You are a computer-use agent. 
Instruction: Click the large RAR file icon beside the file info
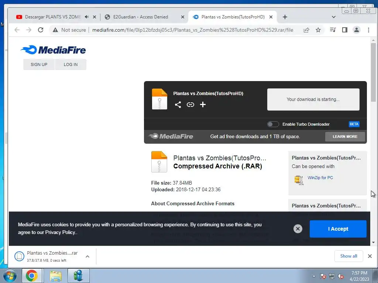159,162
